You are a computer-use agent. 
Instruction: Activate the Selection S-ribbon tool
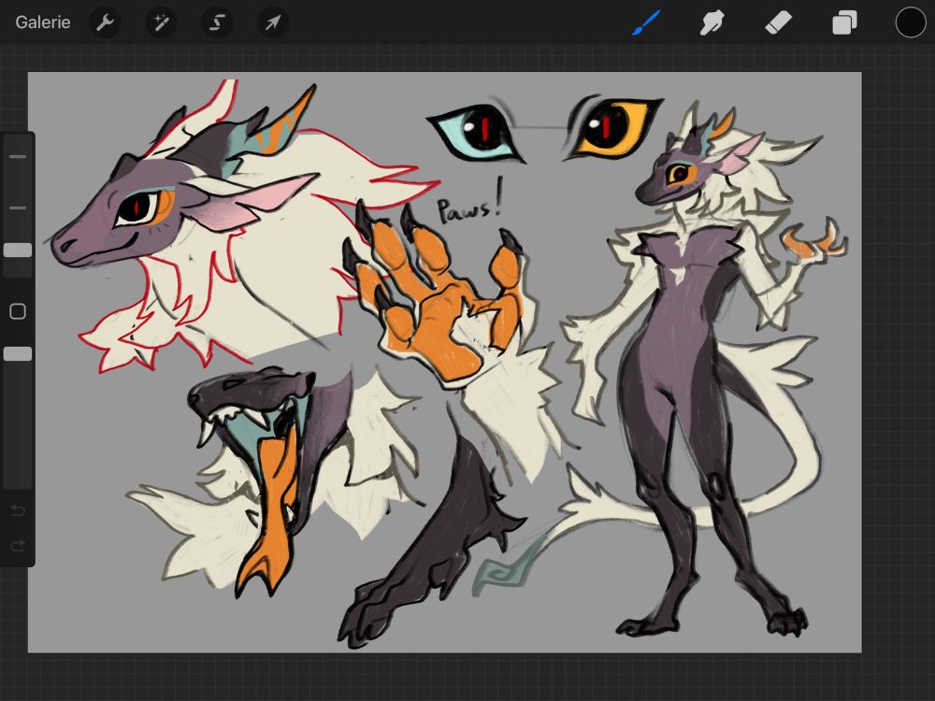pos(217,22)
